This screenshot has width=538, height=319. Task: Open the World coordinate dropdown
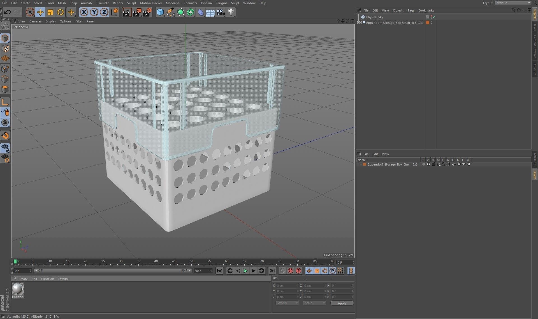point(287,303)
